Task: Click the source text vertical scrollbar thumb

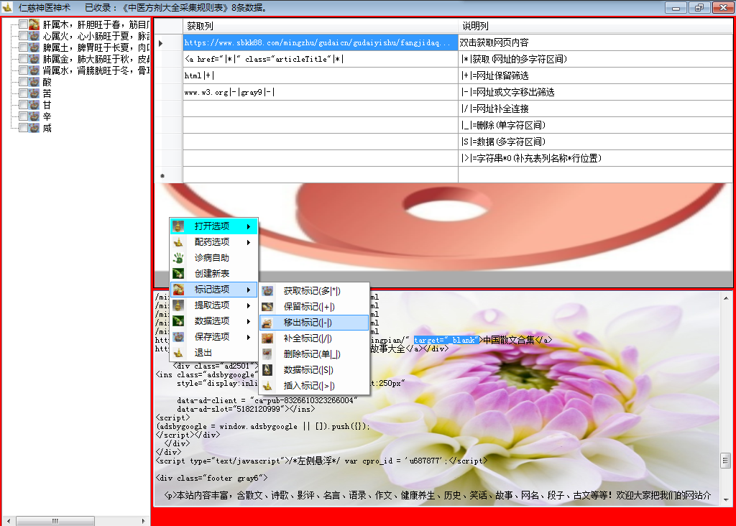Action: 726,461
